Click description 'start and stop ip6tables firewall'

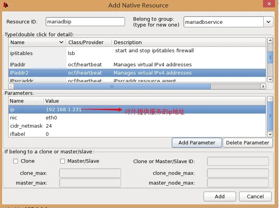[154, 51]
